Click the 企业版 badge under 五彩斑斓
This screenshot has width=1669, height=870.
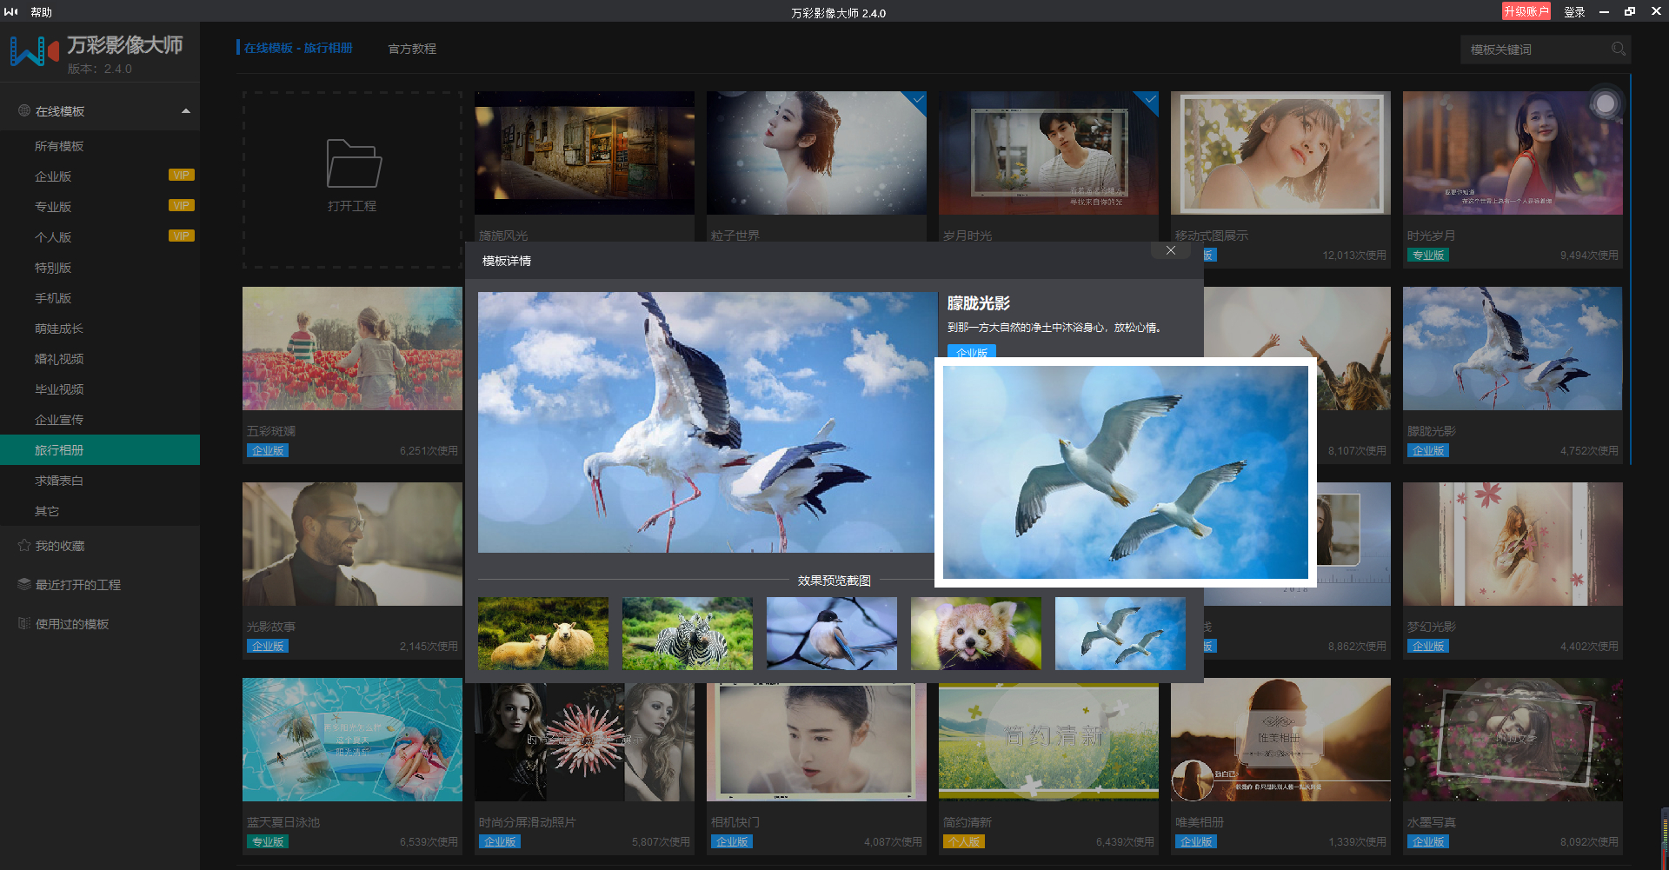268,451
